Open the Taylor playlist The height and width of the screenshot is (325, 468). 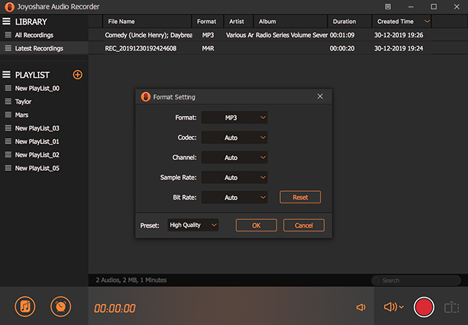click(24, 102)
